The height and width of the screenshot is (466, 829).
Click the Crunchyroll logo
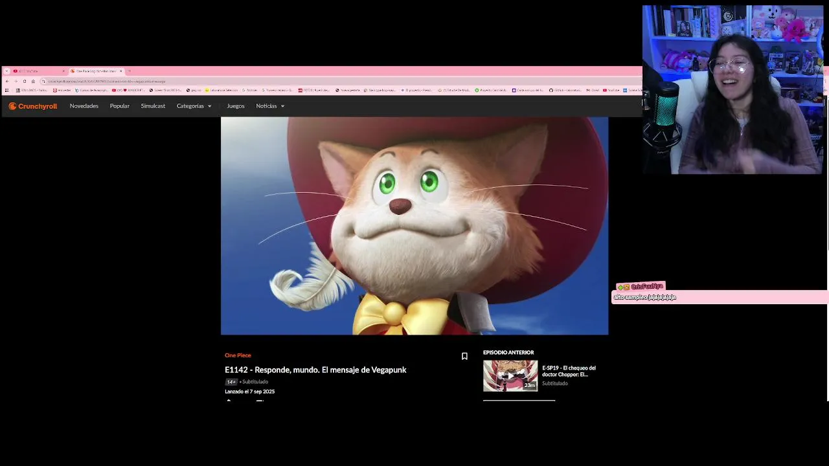(x=33, y=106)
